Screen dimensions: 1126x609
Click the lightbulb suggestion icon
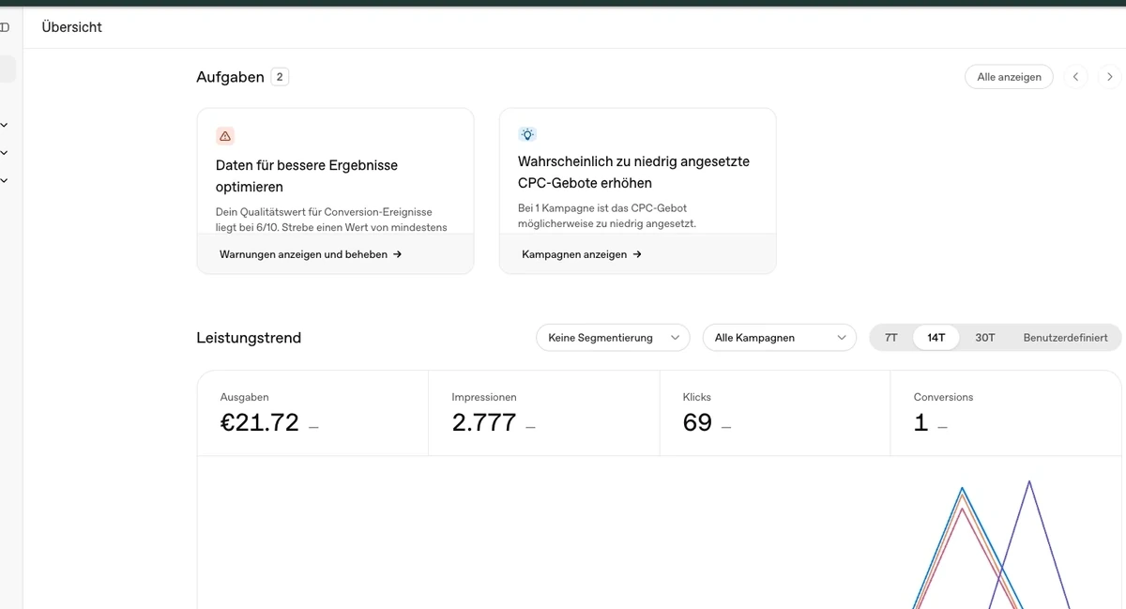click(527, 134)
